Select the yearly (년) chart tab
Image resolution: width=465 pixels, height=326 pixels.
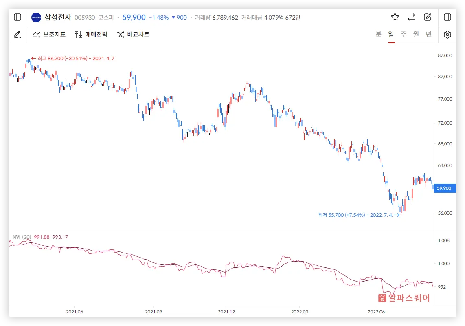pos(429,34)
